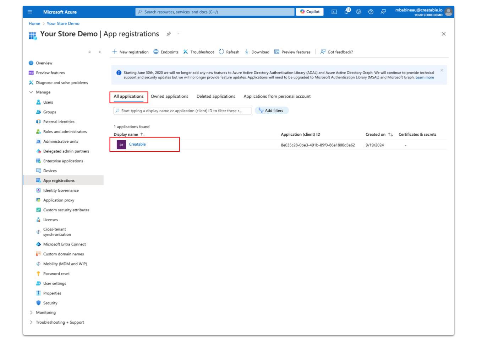
Task: Open Custom domain names
Action: 63,254
